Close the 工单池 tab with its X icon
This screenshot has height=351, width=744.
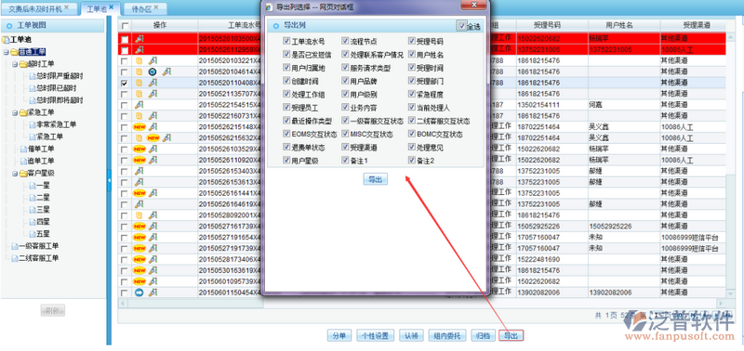[112, 6]
